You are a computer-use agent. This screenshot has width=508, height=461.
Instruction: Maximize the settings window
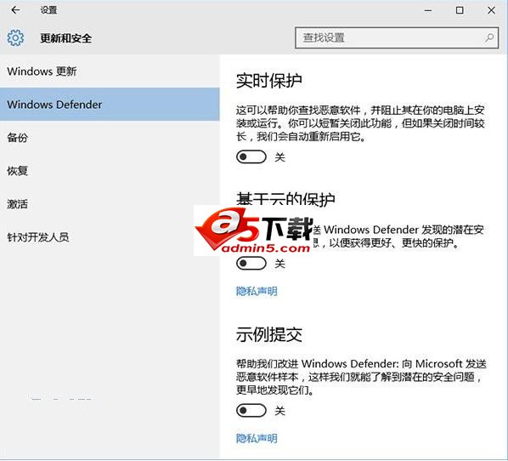[460, 10]
